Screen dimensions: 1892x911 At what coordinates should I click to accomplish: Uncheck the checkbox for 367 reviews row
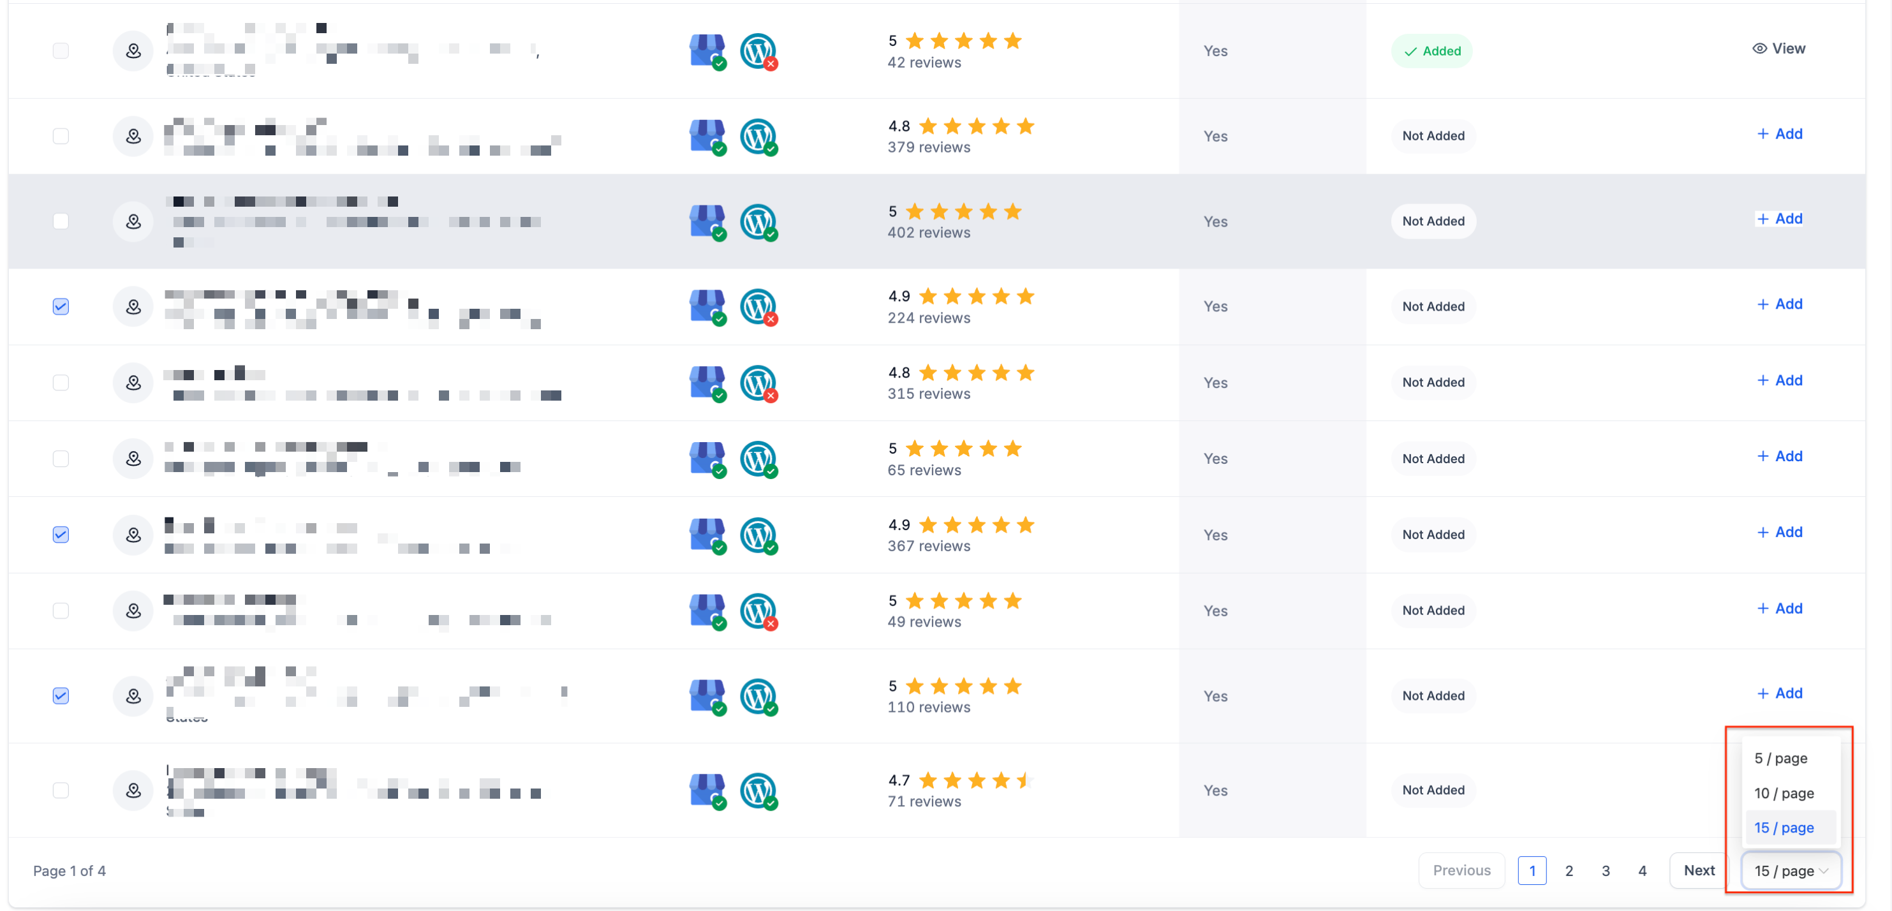pos(61,535)
